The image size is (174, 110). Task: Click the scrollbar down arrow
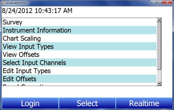click(x=159, y=84)
